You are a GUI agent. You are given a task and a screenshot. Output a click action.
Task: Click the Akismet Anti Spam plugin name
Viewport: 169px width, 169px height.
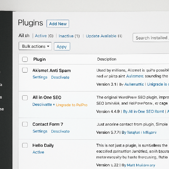(x=52, y=70)
